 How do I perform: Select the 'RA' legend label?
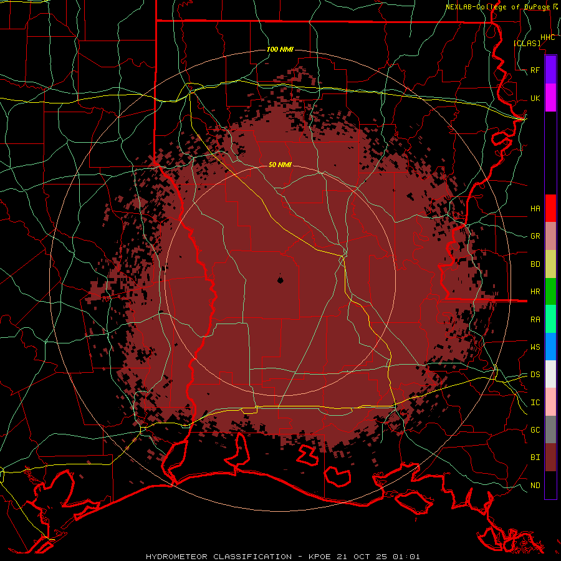[x=535, y=319]
